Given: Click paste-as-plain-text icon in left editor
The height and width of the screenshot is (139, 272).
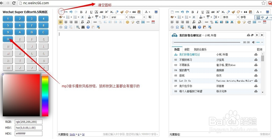Looking at the screenshot, I should pos(139,12).
